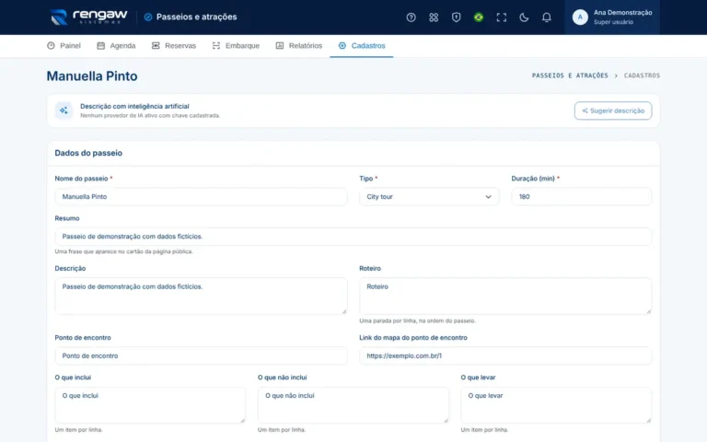Viewport: 707px width, 442px height.
Task: Click Passeios e atrações header title
Action: click(197, 17)
